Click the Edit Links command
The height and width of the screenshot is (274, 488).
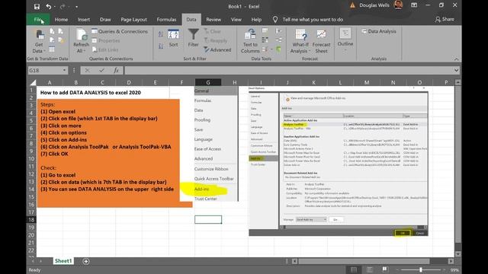(105, 49)
